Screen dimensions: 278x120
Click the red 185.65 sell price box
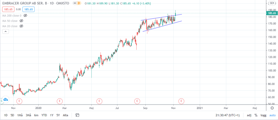pos(7,9)
